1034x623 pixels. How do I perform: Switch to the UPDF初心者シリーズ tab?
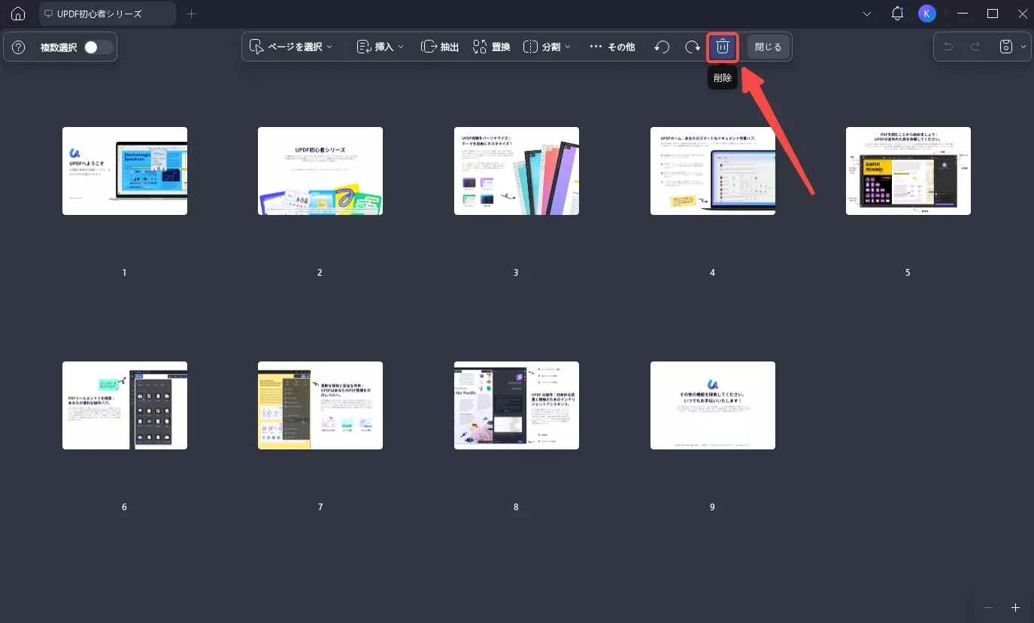click(108, 14)
